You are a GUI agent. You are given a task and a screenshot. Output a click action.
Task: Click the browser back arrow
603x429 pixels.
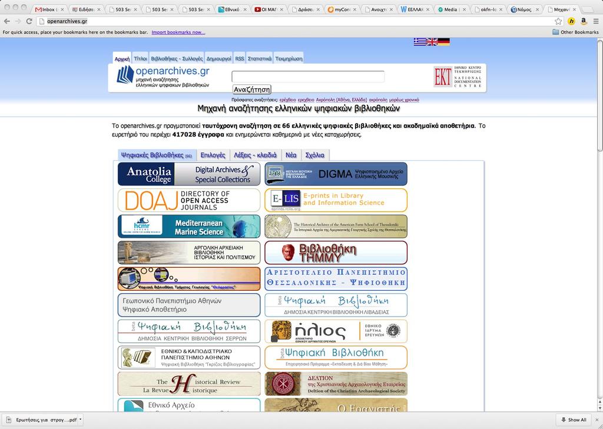click(x=6, y=21)
